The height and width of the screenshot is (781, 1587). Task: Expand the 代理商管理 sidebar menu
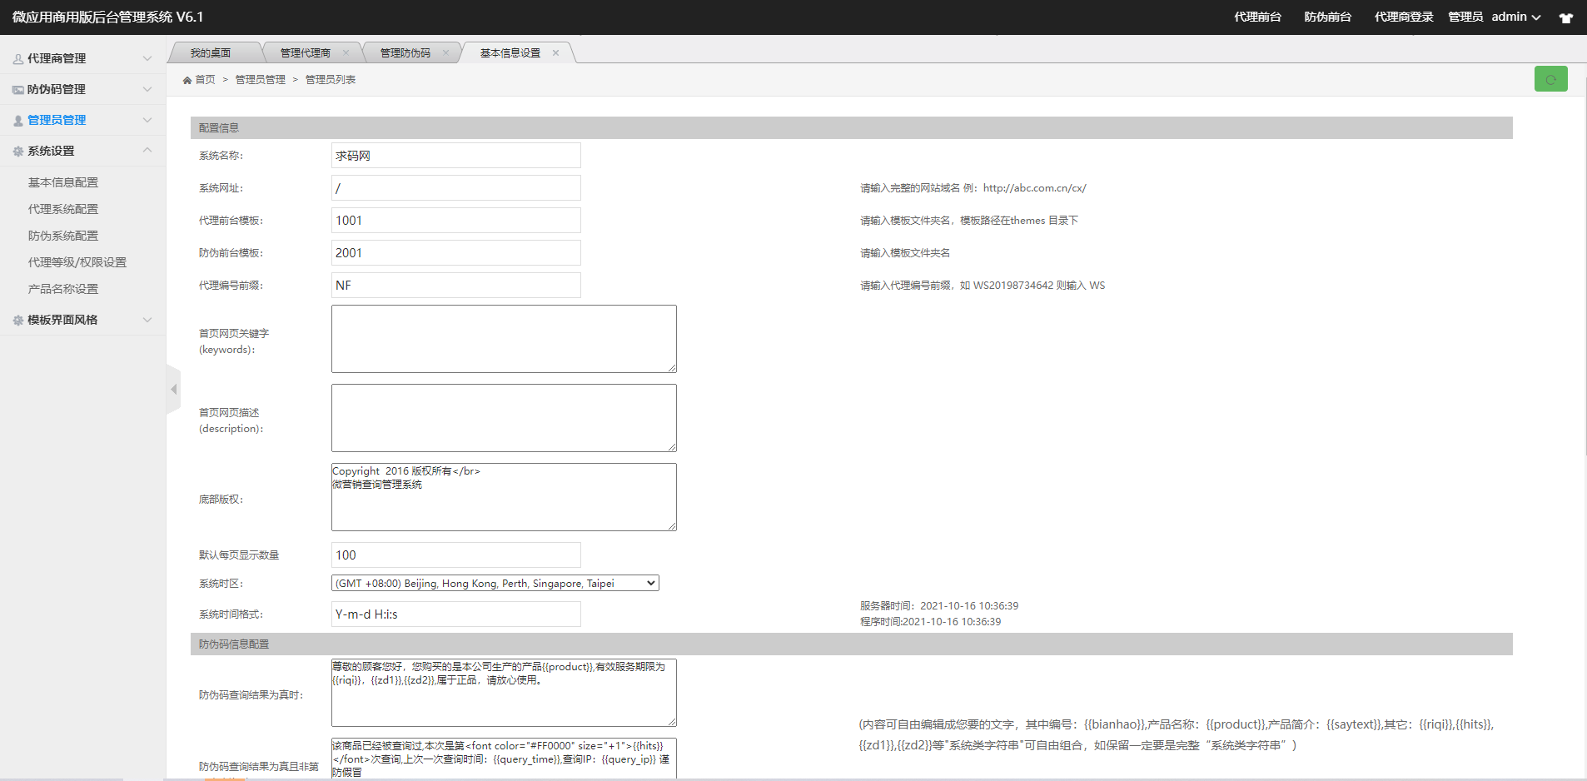(x=82, y=58)
